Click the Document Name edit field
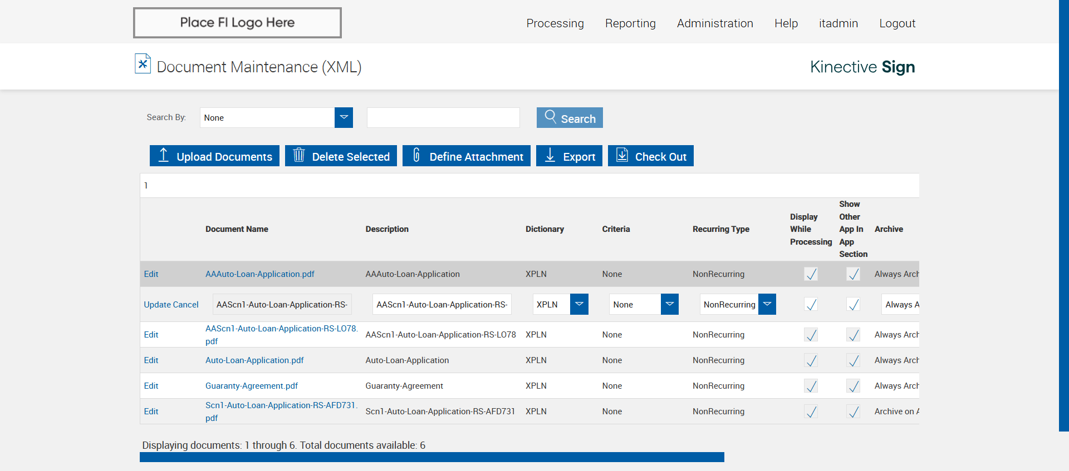 [282, 304]
